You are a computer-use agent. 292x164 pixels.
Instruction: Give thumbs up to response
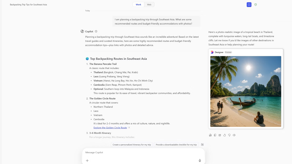pyautogui.click(x=225, y=135)
